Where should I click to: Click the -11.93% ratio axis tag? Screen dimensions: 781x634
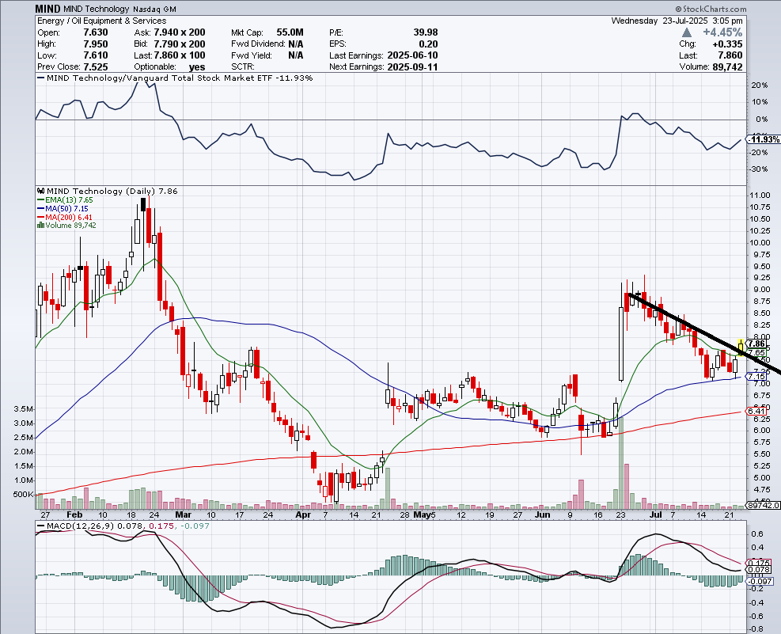tap(764, 139)
